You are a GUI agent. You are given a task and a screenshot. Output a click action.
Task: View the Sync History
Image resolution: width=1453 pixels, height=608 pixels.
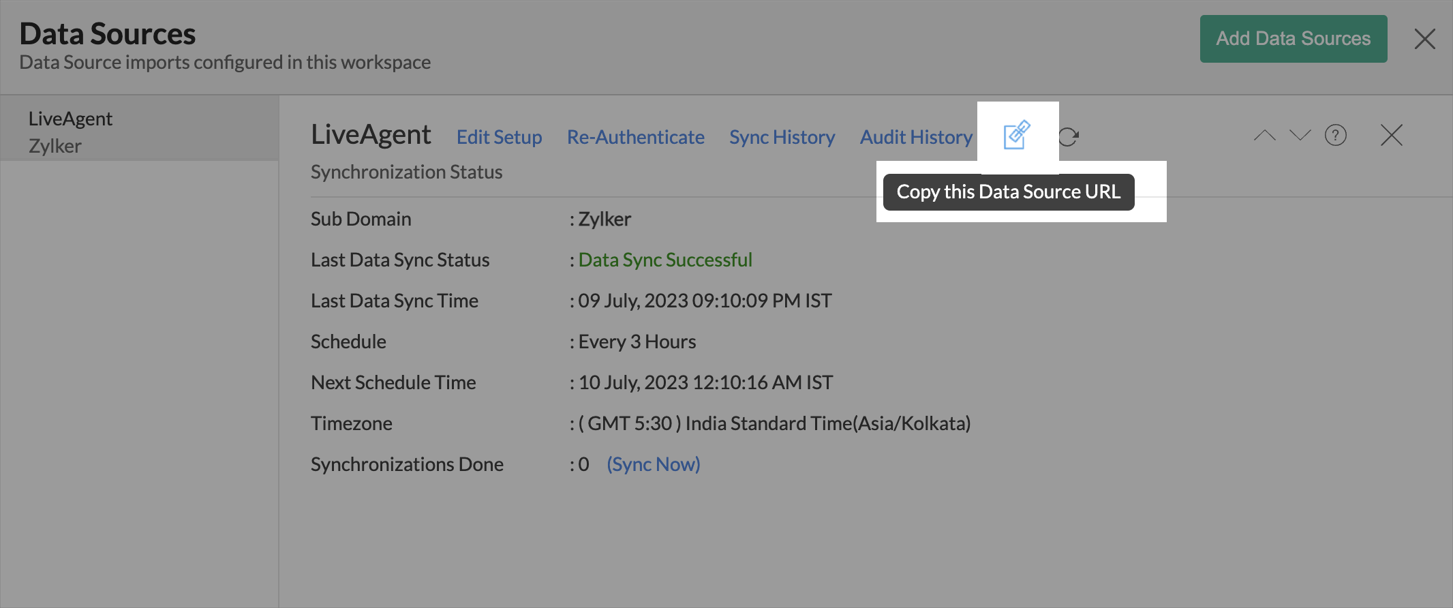782,137
